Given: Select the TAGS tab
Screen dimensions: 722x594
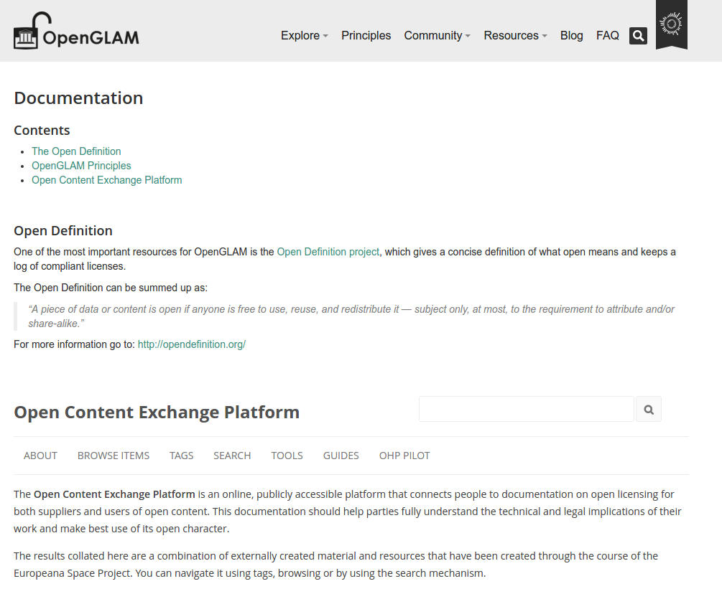Looking at the screenshot, I should (182, 456).
